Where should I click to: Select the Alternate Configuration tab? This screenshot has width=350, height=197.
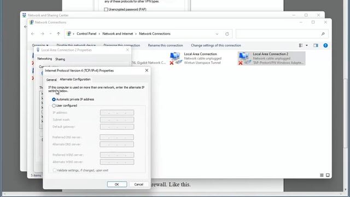[x=75, y=79]
